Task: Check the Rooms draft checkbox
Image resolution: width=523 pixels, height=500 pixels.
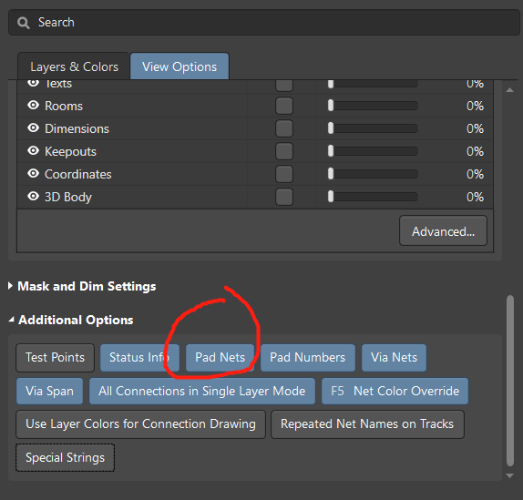Action: click(x=284, y=106)
